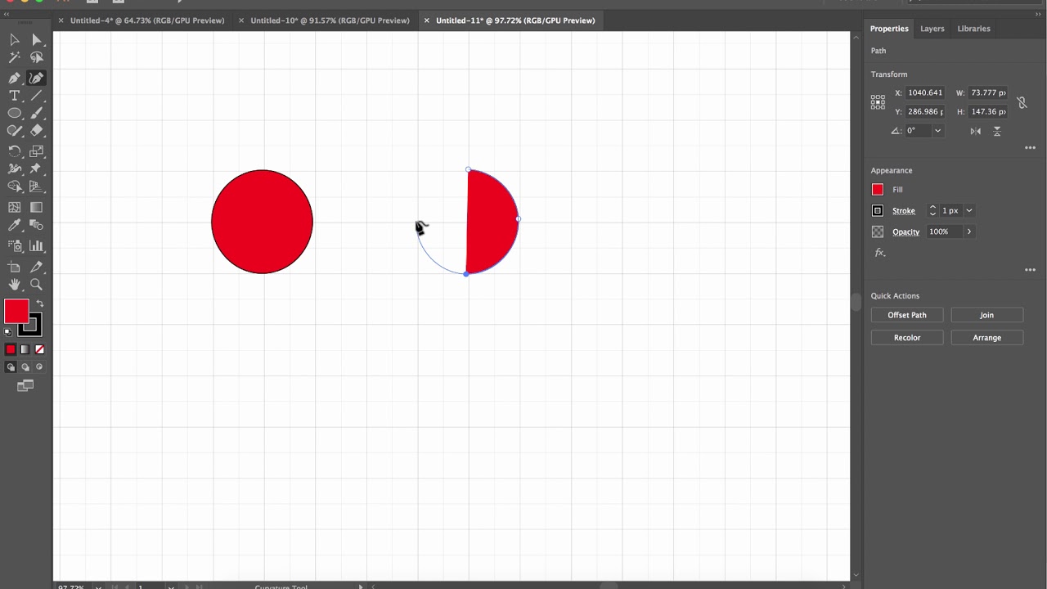Select the Eyedropper tool

point(15,226)
